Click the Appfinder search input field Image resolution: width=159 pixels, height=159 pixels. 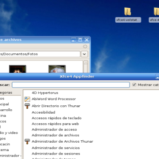(x=71, y=85)
